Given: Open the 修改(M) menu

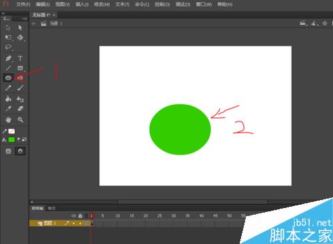Looking at the screenshot, I should click(102, 5).
